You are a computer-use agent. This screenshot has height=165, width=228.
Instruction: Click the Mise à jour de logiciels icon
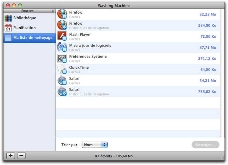tap(62, 47)
